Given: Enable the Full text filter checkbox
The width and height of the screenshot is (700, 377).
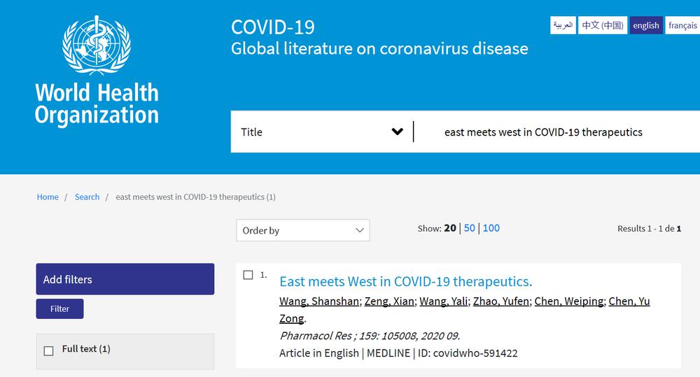Looking at the screenshot, I should (49, 351).
